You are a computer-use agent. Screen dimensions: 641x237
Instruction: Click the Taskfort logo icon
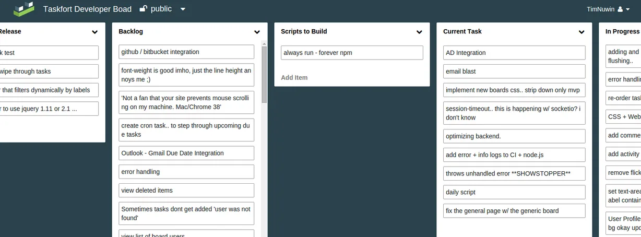(25, 8)
